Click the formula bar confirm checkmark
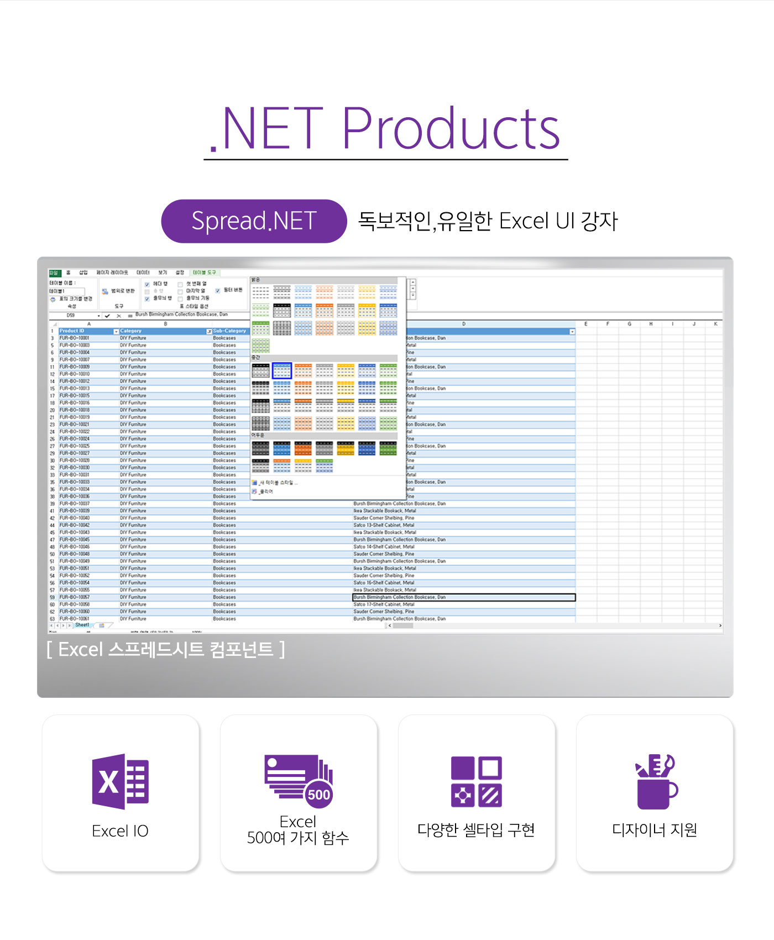The width and height of the screenshot is (774, 940). (107, 316)
